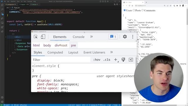This screenshot has width=188, height=106.
Task: Select the Comments radio button
Action: point(142,10)
